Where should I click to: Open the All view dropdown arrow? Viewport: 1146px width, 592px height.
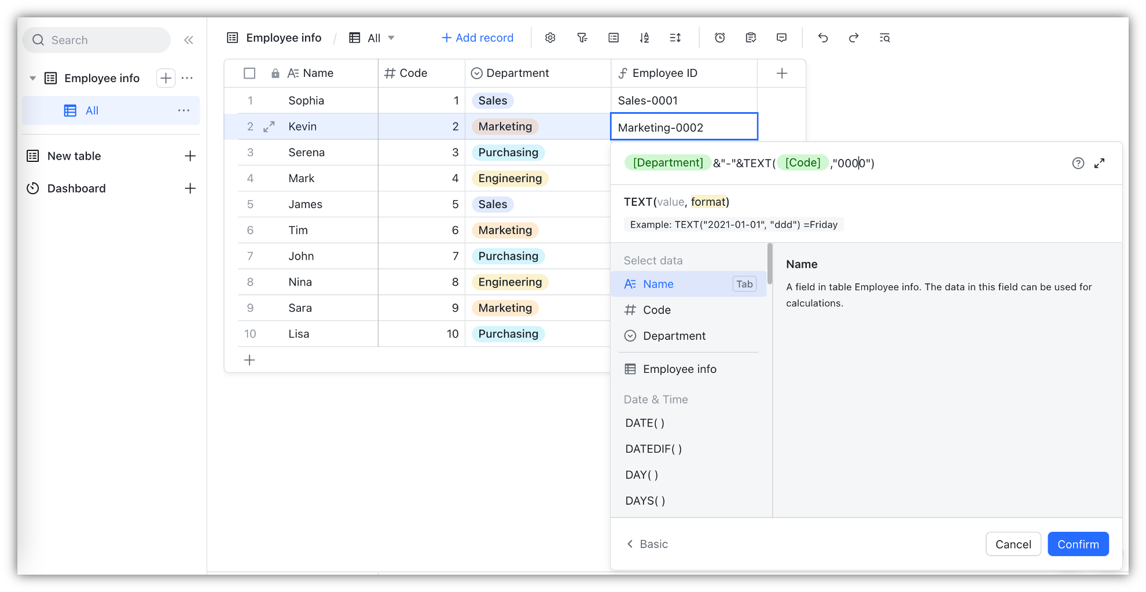[391, 38]
